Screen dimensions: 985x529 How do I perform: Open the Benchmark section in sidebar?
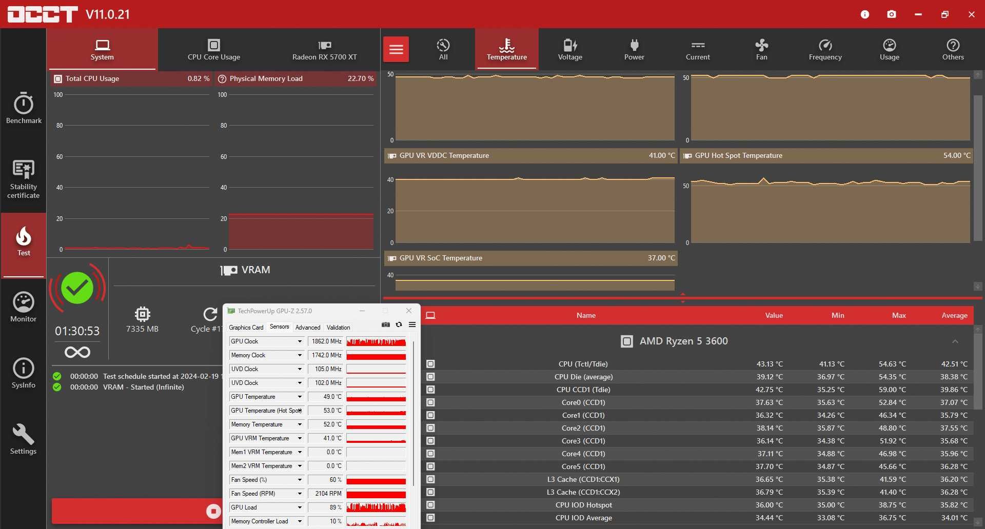click(24, 108)
